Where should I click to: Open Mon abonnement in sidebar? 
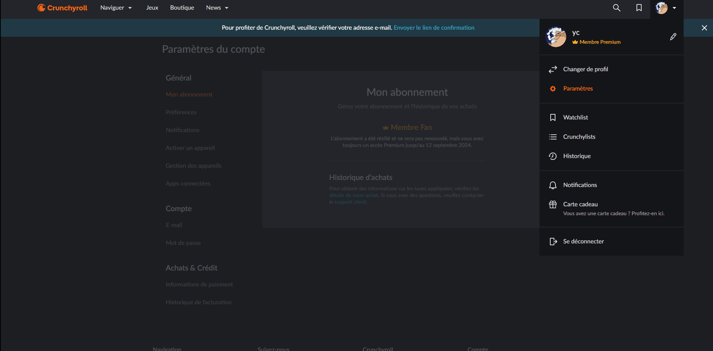tap(189, 95)
